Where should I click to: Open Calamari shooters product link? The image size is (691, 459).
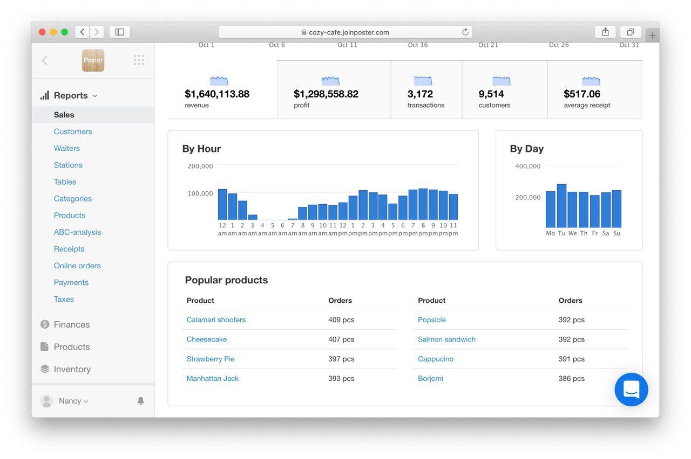click(216, 319)
